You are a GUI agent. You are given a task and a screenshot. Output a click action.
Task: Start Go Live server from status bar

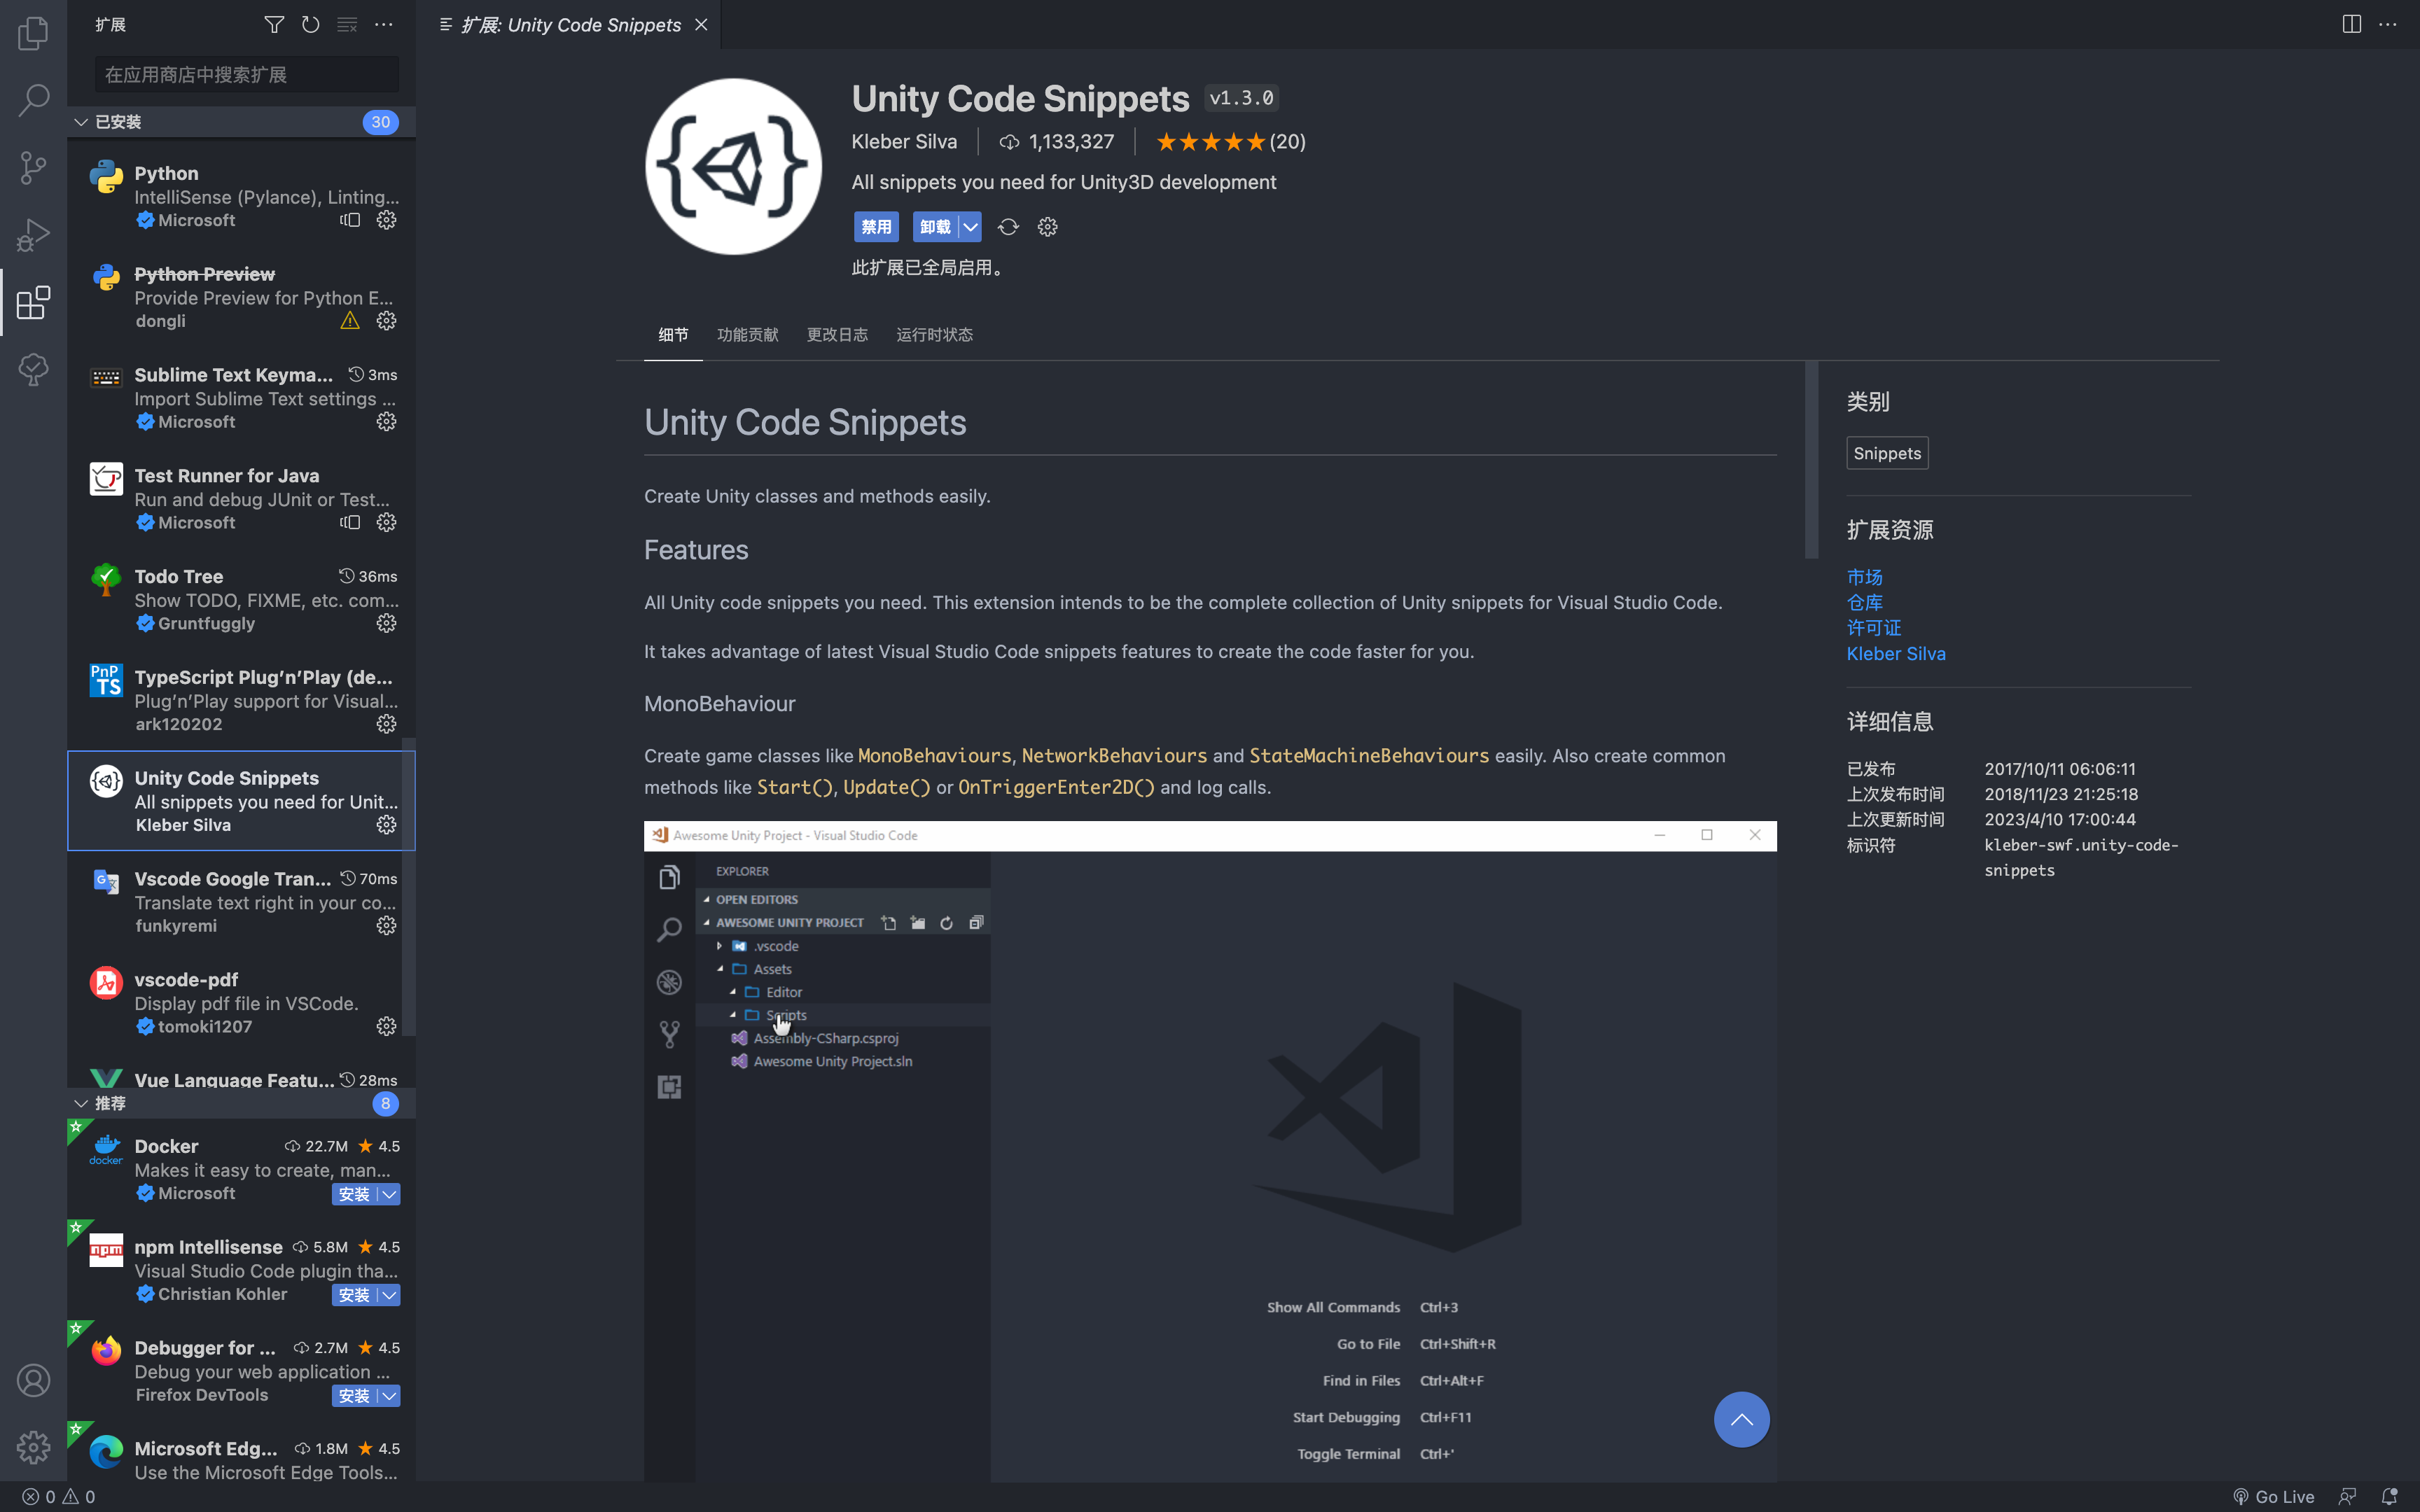click(x=2273, y=1496)
